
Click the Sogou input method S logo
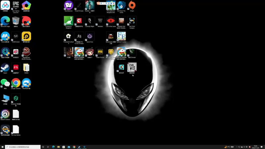98,3
